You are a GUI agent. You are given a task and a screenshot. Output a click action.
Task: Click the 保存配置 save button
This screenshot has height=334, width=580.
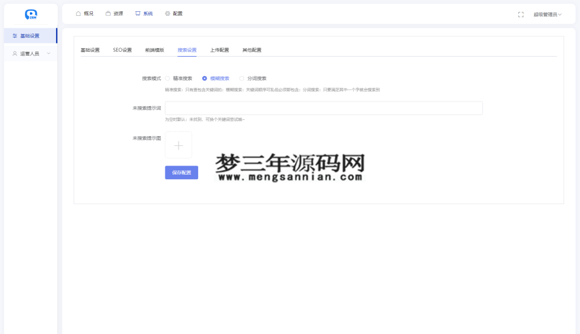[181, 172]
